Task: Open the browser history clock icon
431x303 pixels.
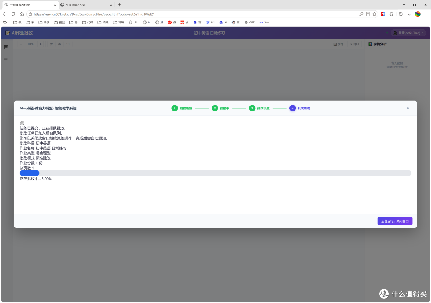Action: click(401, 14)
